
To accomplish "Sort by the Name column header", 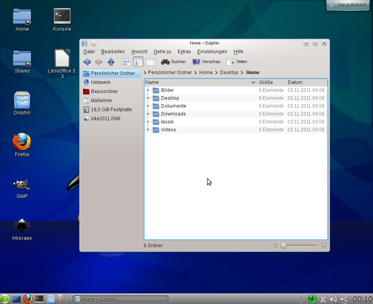I will 200,82.
